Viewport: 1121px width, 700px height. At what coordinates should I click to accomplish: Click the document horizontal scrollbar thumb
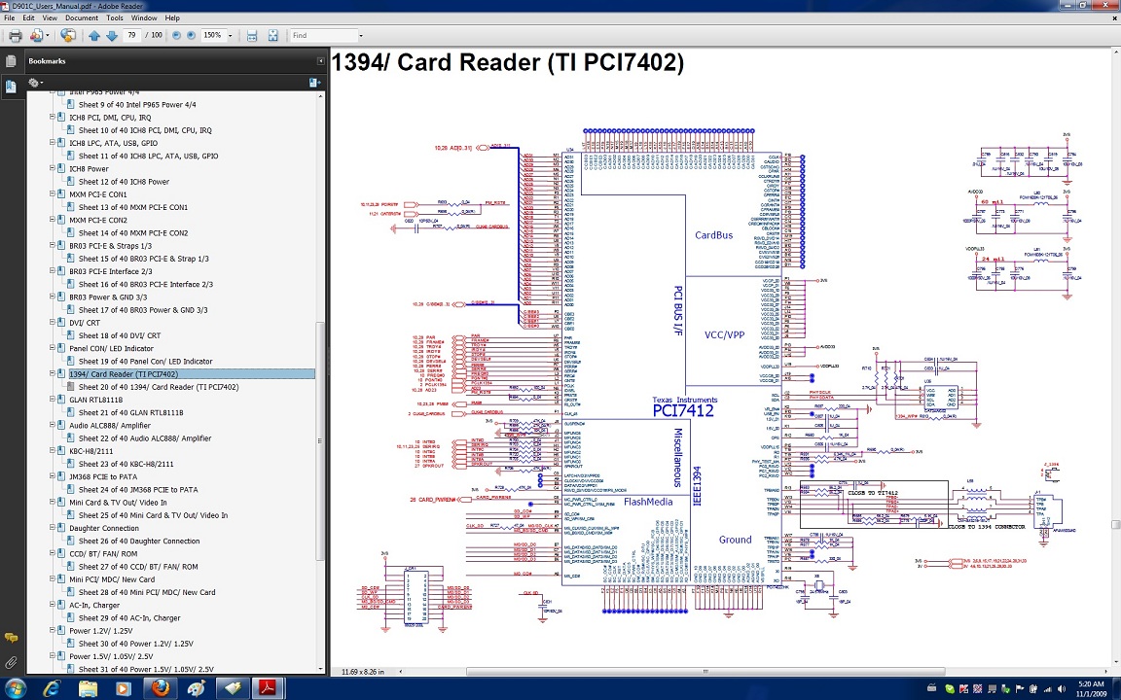click(x=705, y=672)
